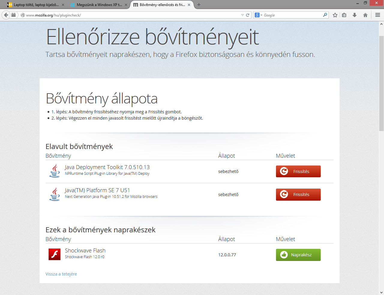This screenshot has width=384, height=295.
Task: Reload the page with the refresh icon
Action: (x=248, y=15)
